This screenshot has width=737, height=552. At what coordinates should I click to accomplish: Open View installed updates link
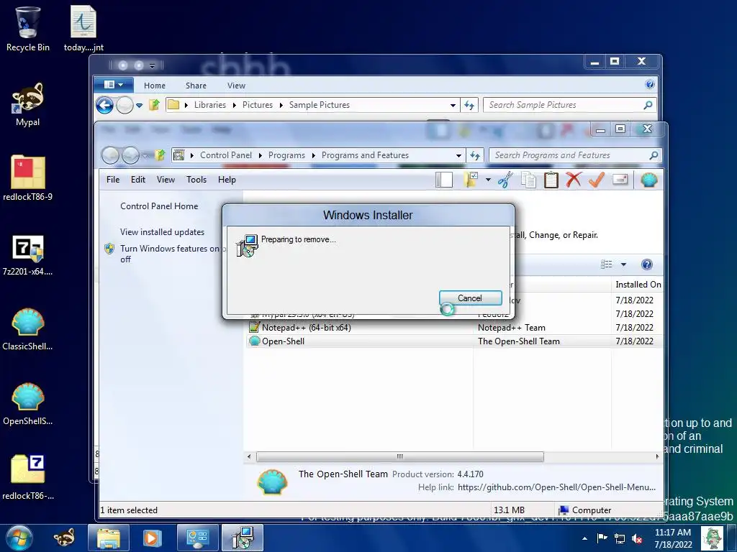point(162,232)
